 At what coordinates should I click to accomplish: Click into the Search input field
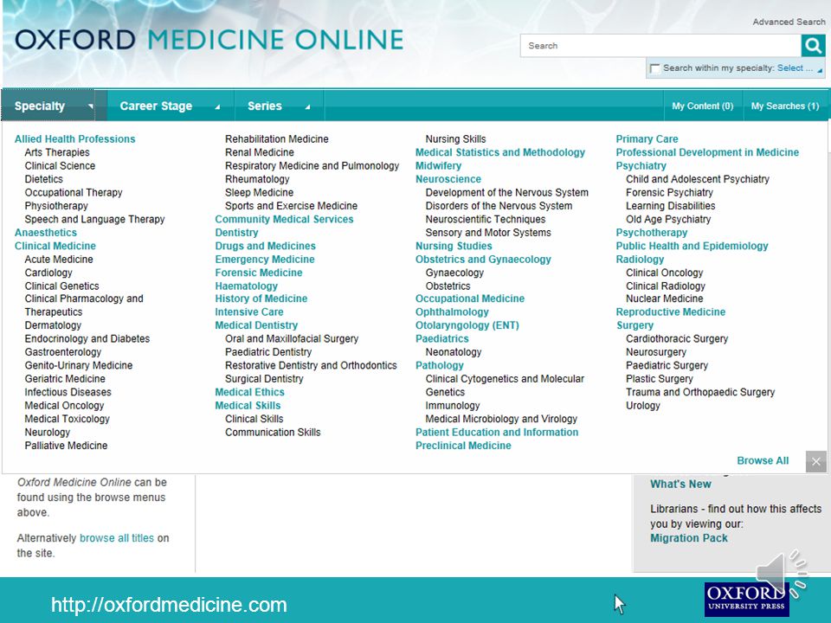point(660,46)
